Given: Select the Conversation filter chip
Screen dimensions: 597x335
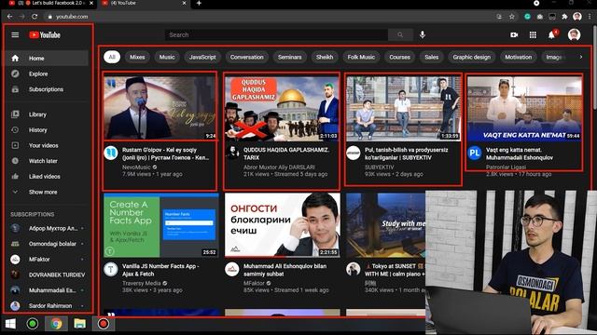Looking at the screenshot, I should (x=246, y=57).
